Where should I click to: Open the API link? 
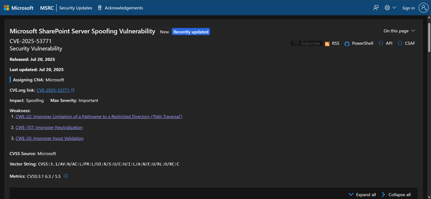click(389, 43)
